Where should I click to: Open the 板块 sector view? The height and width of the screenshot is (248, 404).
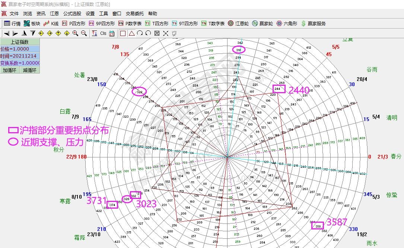tap(32, 23)
